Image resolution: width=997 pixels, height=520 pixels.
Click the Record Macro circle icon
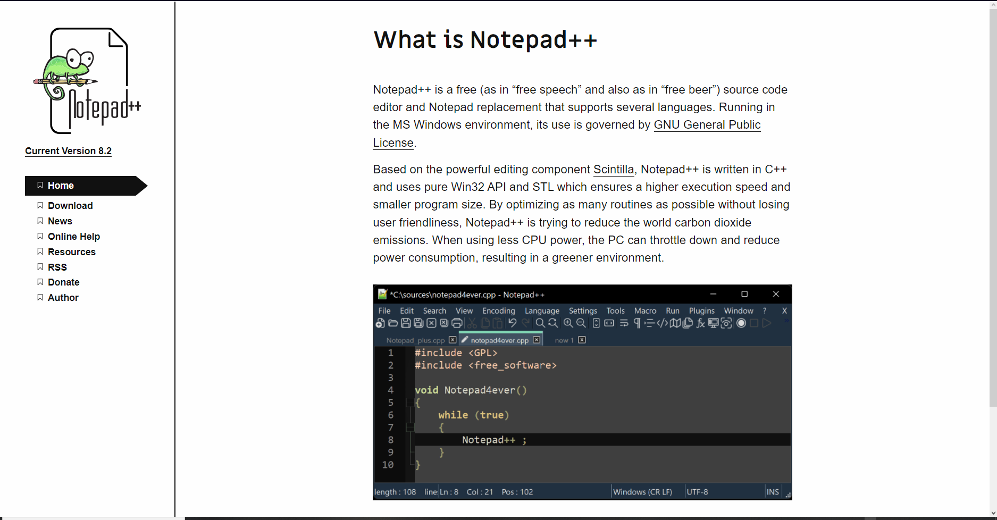(x=741, y=323)
